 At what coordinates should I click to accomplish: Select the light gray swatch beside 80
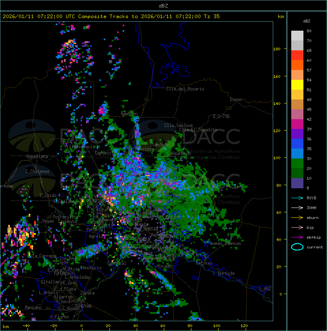297,35
